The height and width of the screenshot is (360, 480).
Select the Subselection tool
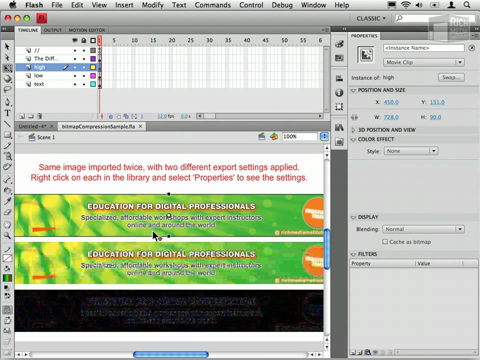(7, 57)
